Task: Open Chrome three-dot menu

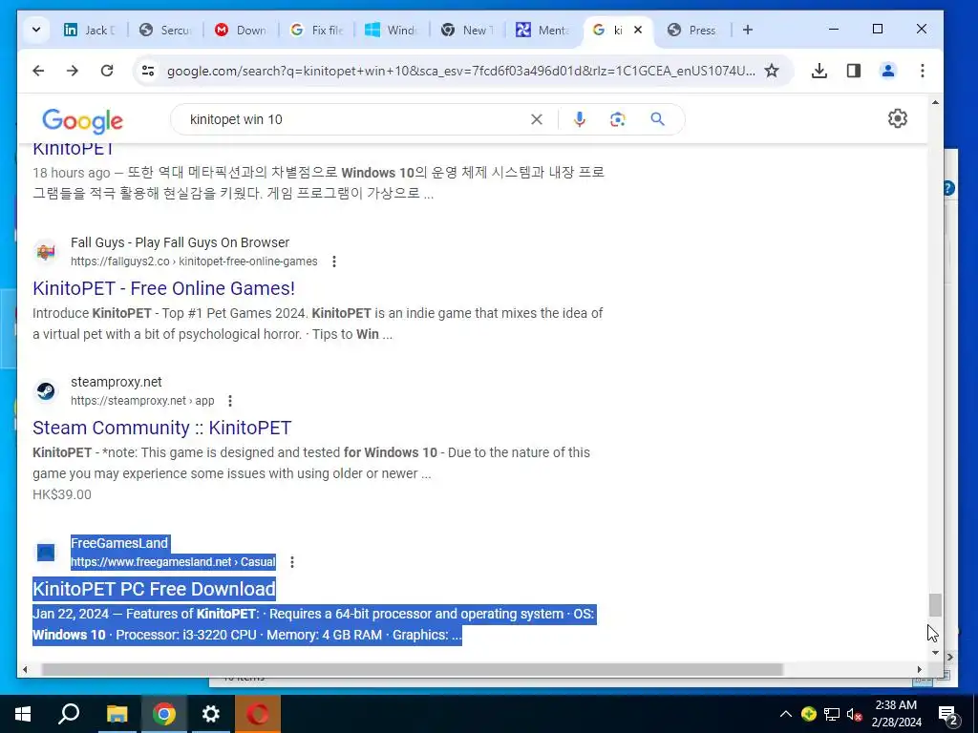Action: click(922, 71)
